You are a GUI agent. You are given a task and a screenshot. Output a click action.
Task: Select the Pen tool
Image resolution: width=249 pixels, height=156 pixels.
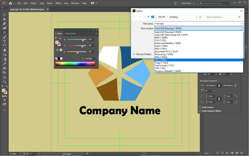click(x=4, y=24)
